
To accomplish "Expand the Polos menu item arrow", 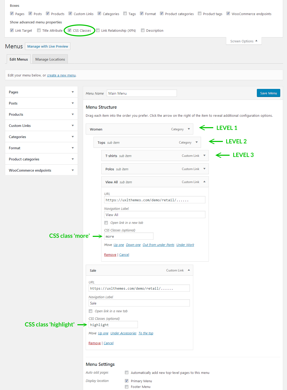I will 204,169.
